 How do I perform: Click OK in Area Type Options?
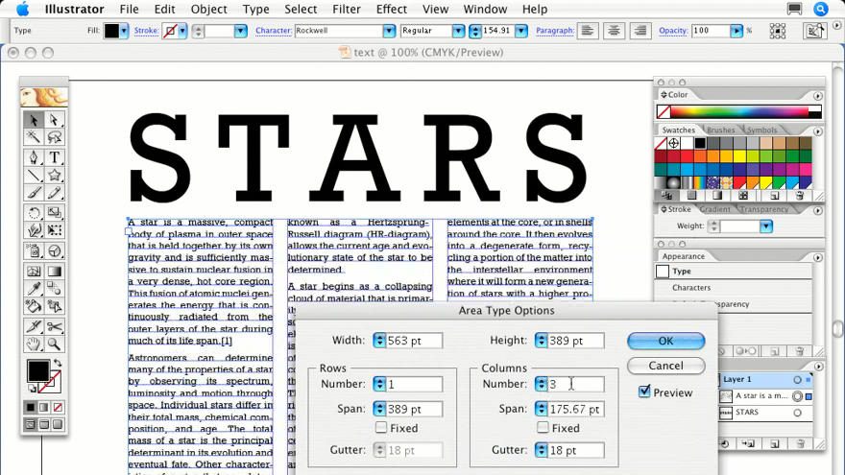tap(665, 341)
